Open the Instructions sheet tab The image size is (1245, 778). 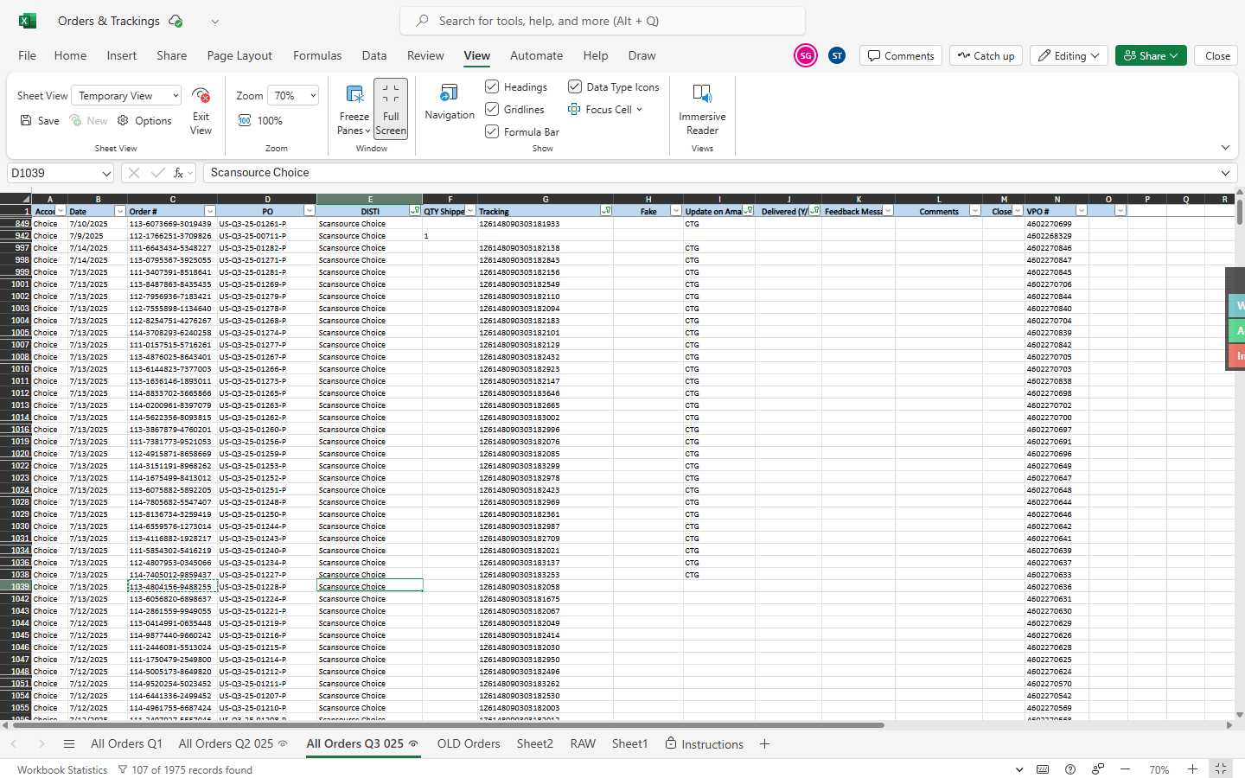coord(705,744)
